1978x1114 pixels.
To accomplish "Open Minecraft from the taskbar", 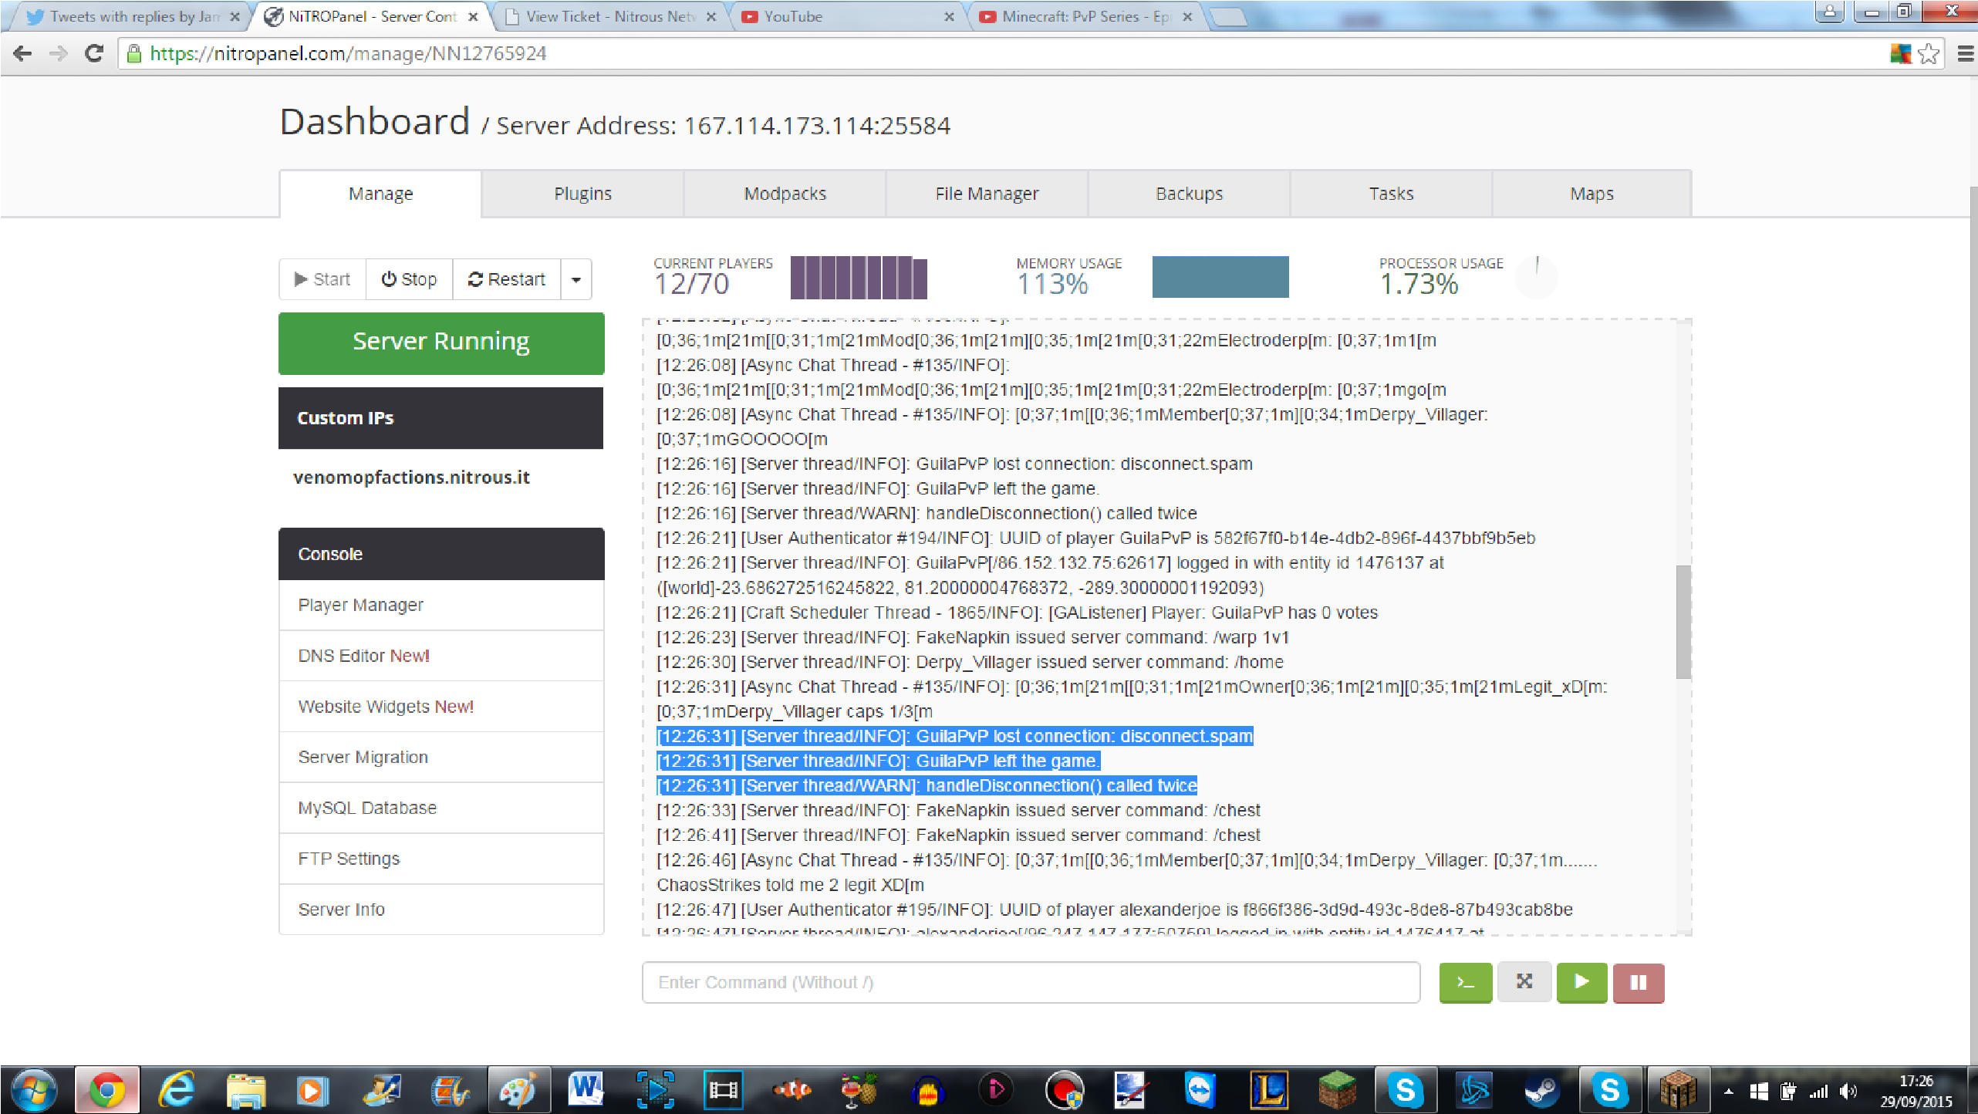I will pos(1339,1090).
